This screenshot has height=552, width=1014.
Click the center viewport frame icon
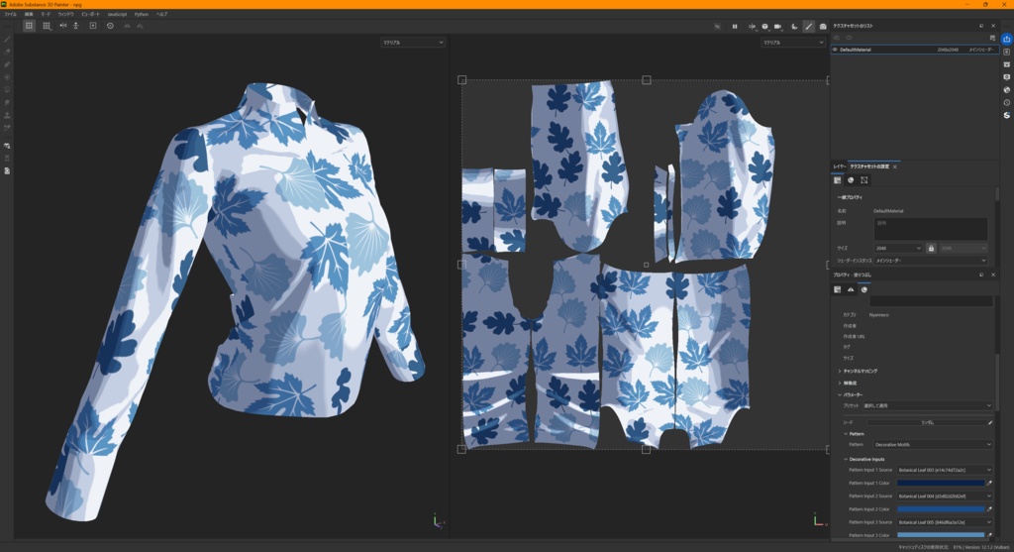click(93, 26)
